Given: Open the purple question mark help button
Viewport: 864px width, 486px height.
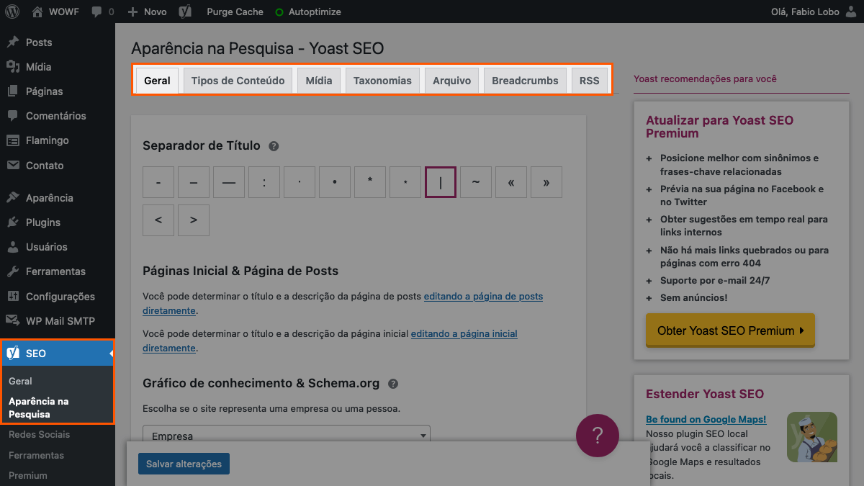Looking at the screenshot, I should pyautogui.click(x=598, y=436).
